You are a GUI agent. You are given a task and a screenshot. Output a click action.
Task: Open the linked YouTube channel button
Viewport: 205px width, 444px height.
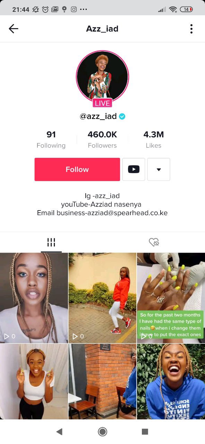[x=134, y=169]
